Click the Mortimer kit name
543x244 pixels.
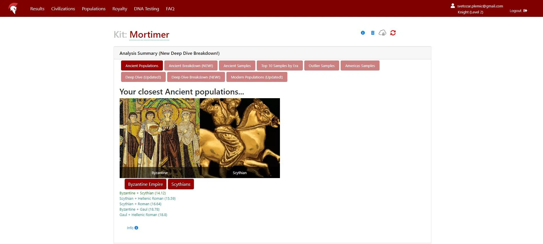tap(149, 35)
